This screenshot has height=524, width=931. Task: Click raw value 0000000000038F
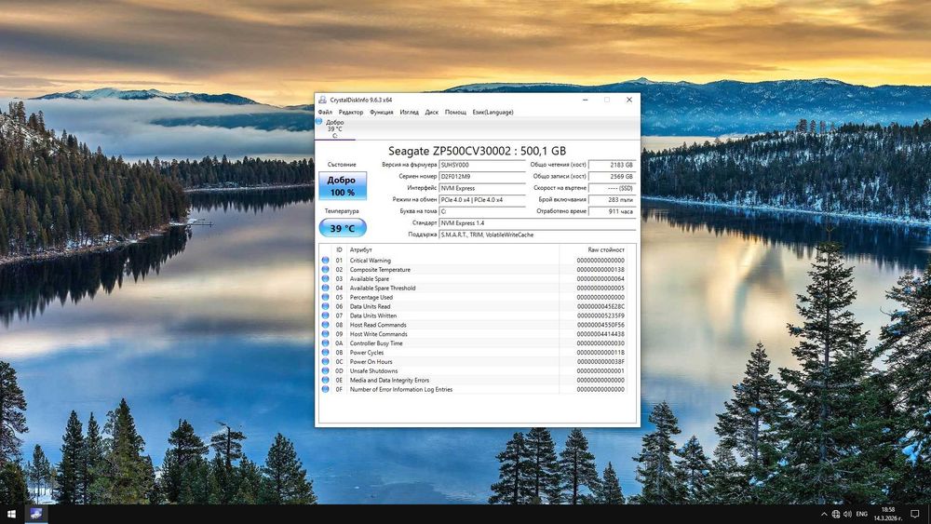point(600,361)
